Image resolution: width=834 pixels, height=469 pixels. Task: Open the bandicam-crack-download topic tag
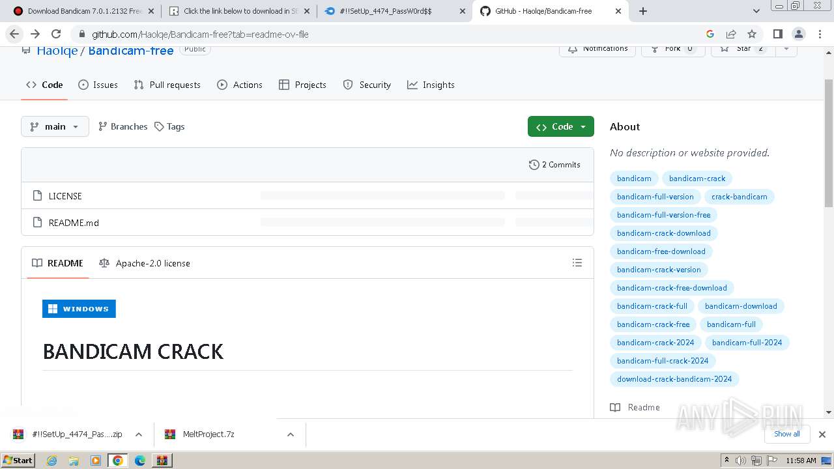click(664, 233)
